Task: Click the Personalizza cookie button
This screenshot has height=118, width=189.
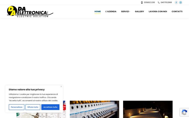Action: click(17, 107)
